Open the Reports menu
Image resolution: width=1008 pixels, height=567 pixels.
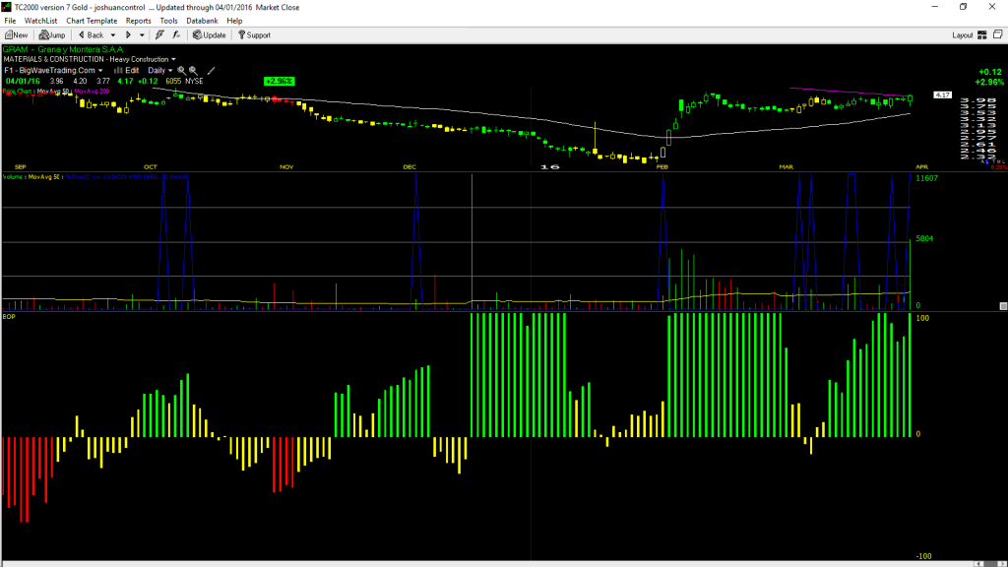[x=138, y=21]
